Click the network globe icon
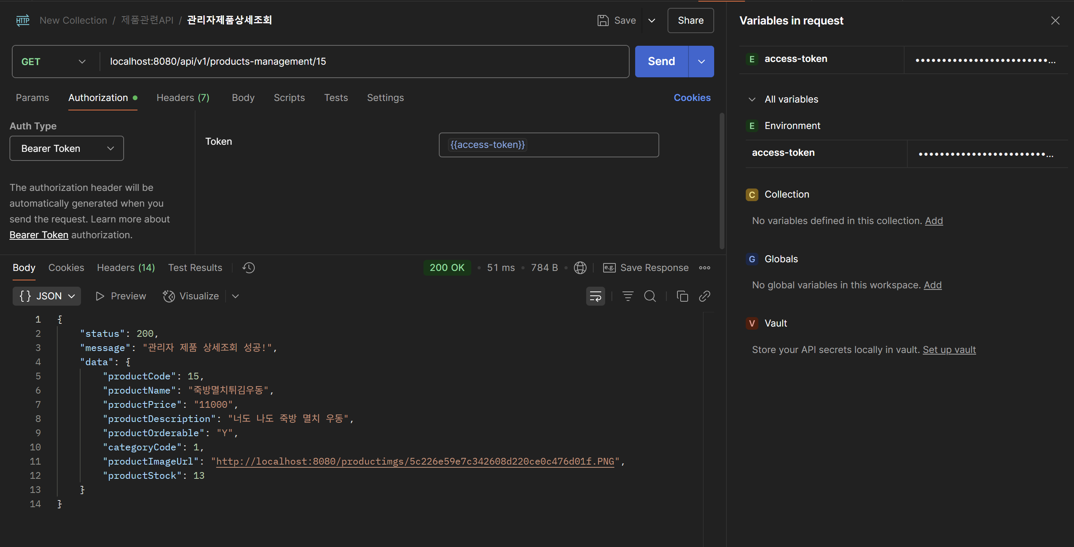 (580, 268)
